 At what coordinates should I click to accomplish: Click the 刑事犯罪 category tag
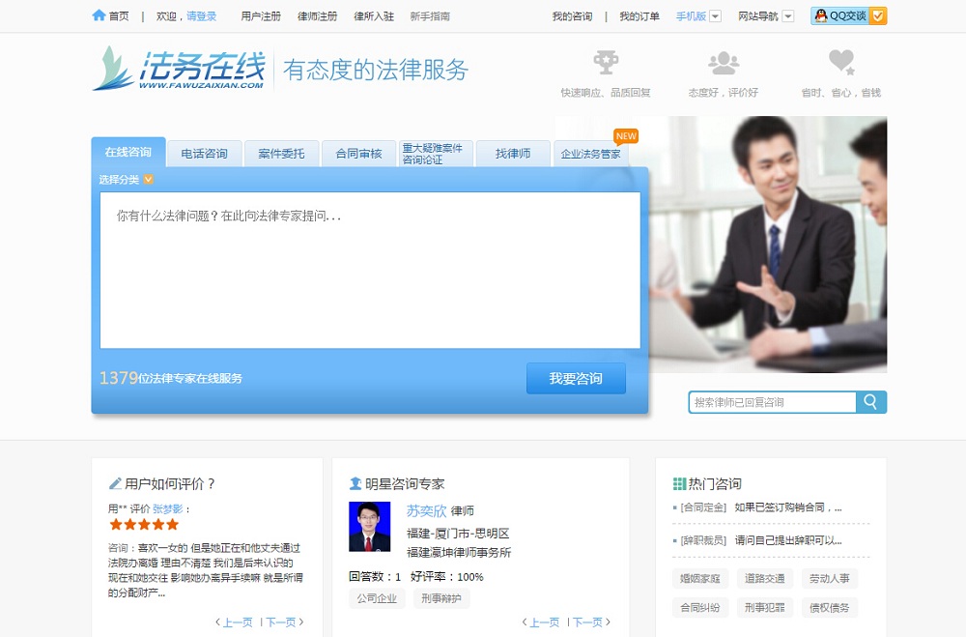[764, 607]
